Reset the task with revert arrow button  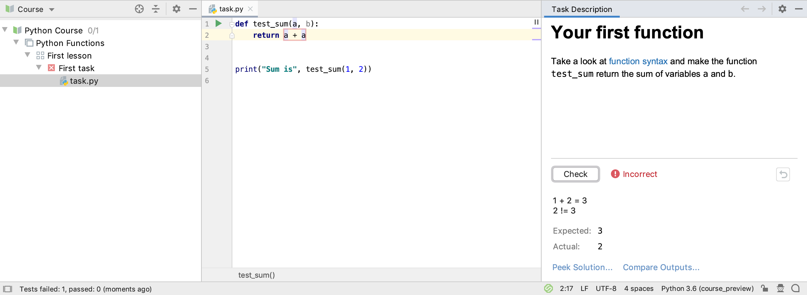(x=783, y=174)
